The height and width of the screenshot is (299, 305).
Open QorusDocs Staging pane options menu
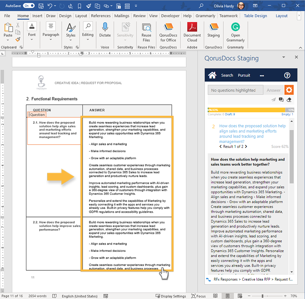[x=284, y=57]
